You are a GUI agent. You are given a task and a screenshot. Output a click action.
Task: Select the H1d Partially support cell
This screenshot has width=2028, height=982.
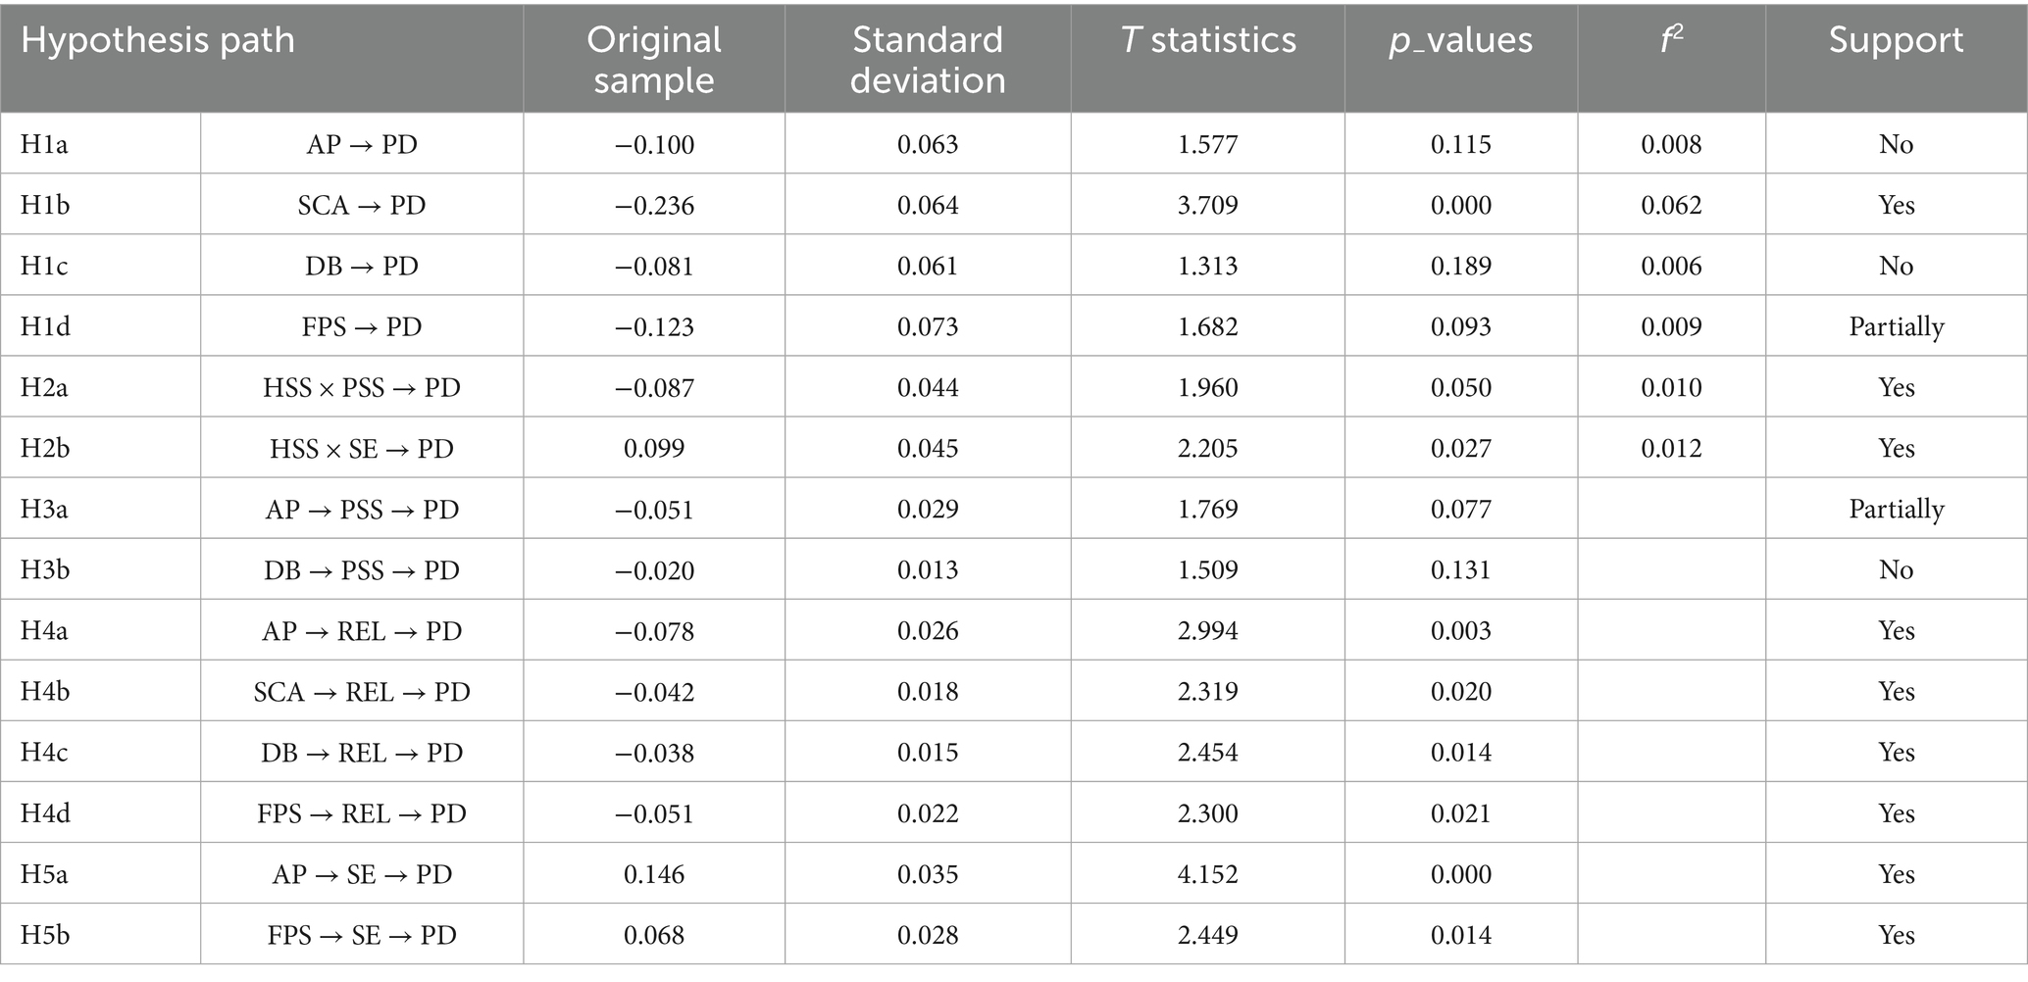(x=1896, y=326)
